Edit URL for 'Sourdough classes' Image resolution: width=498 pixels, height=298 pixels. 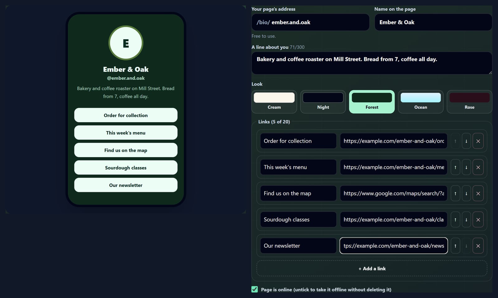[394, 219]
